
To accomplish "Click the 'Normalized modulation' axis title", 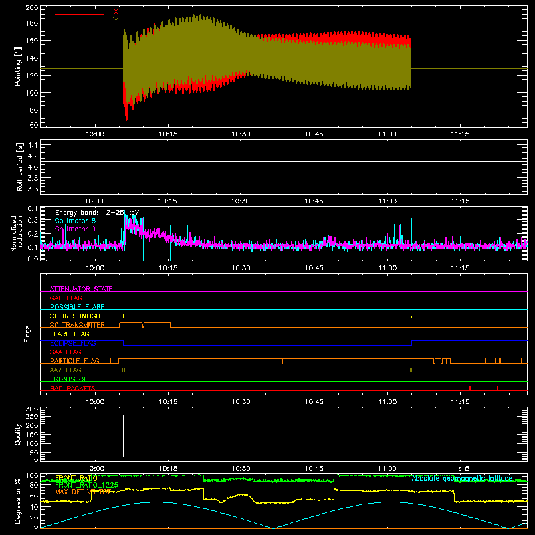I will tap(17, 233).
